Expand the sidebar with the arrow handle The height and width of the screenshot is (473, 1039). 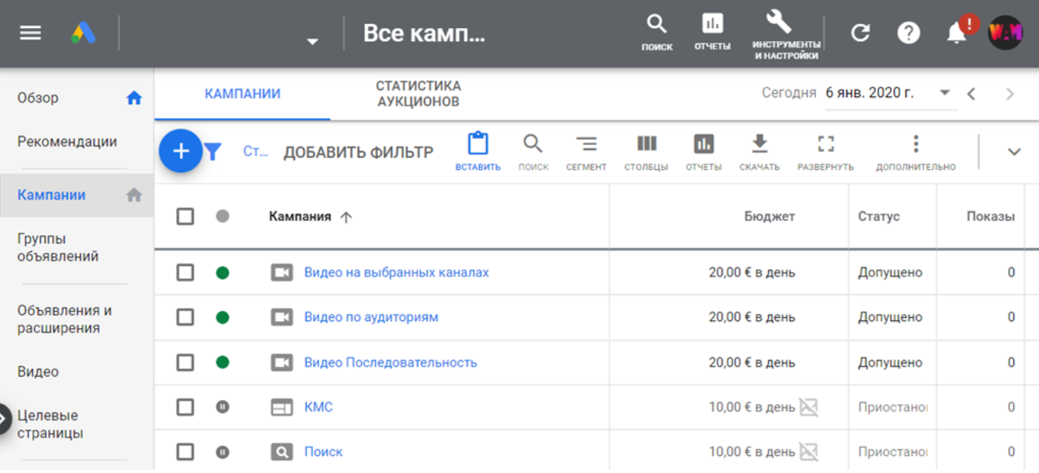[3, 419]
